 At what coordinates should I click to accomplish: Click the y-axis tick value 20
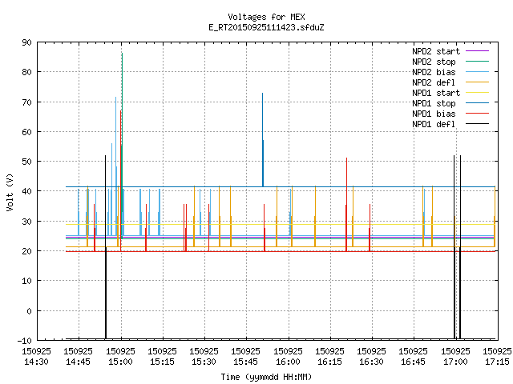26,251
